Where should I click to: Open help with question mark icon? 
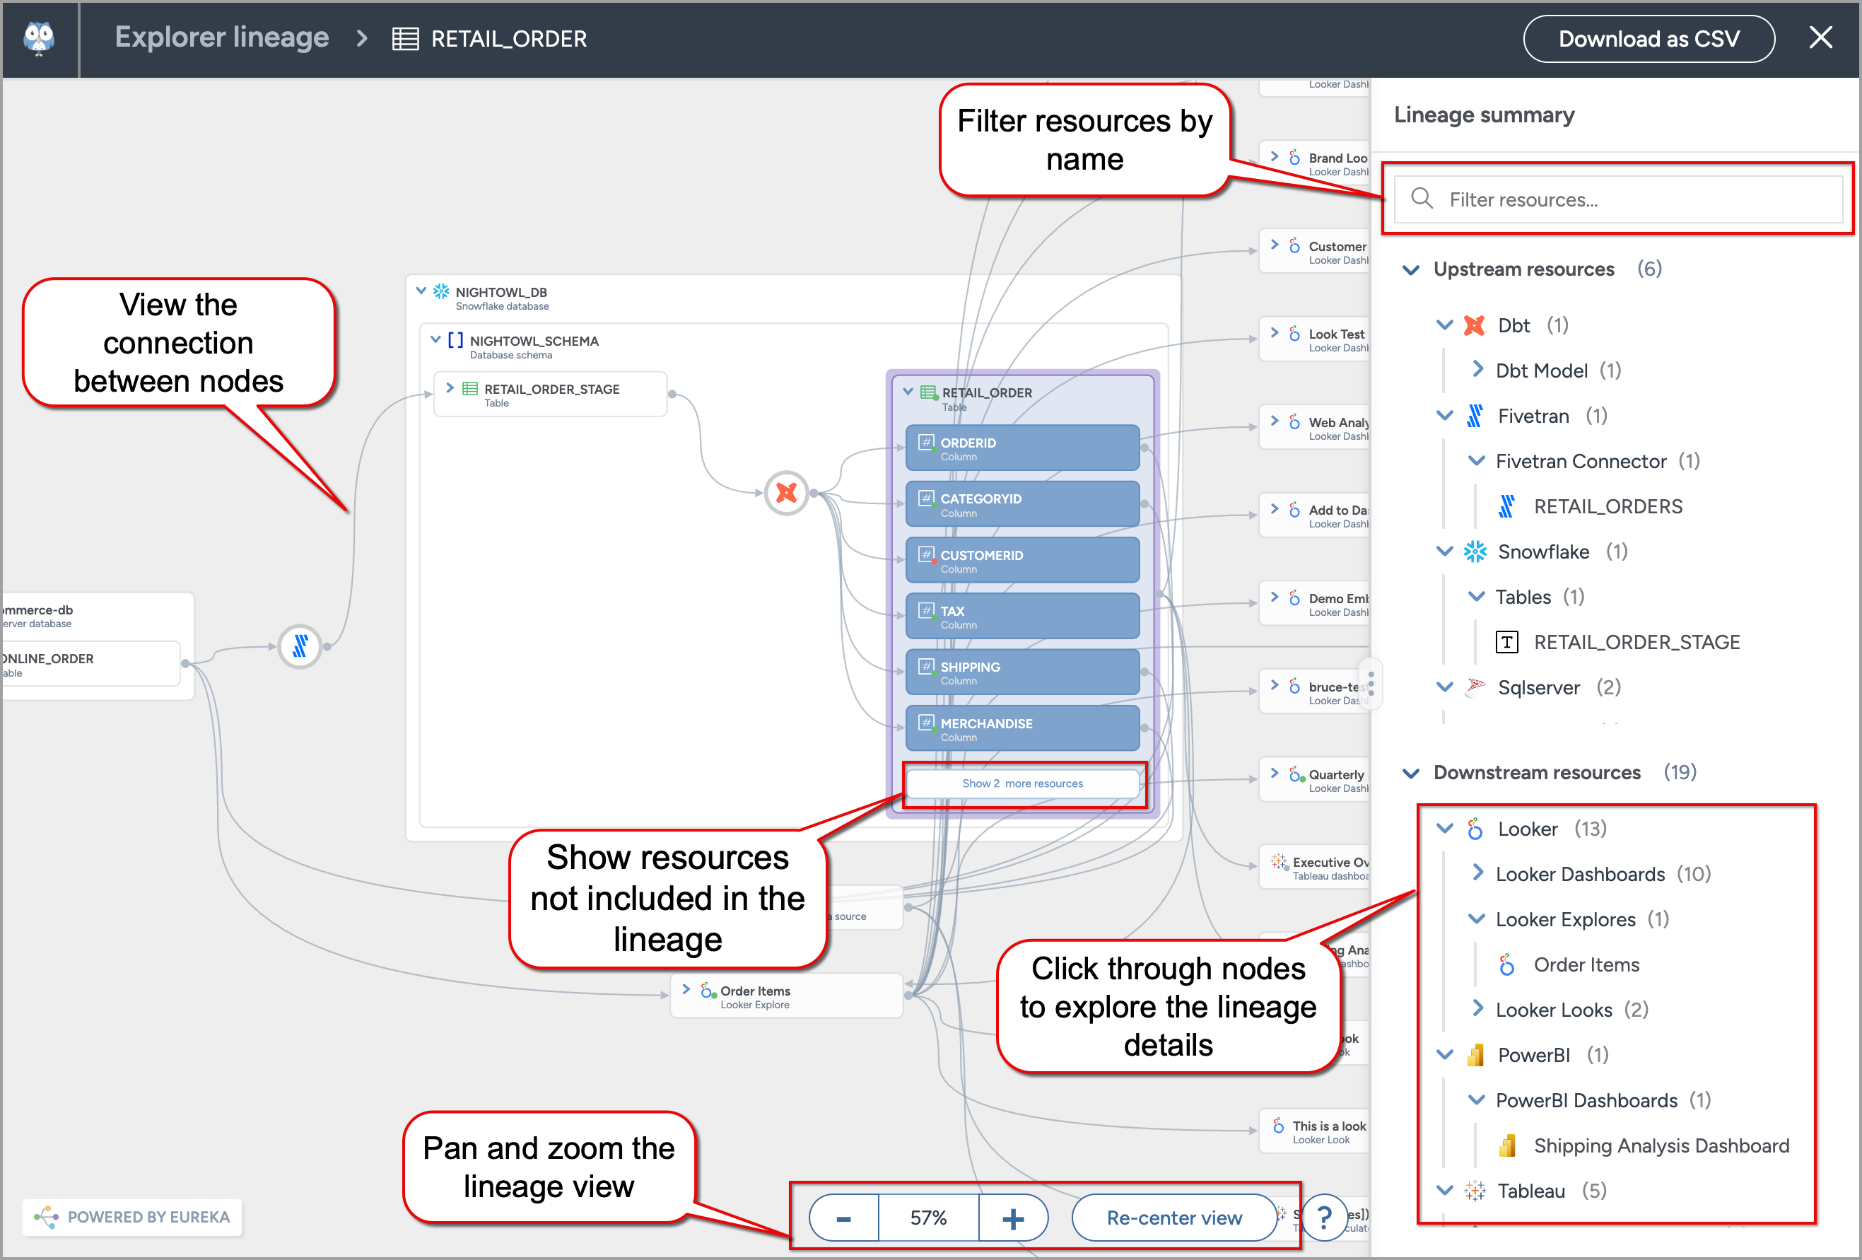[x=1323, y=1218]
